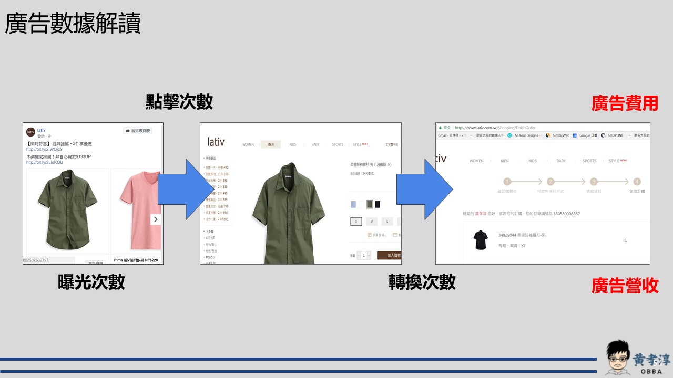The width and height of the screenshot is (673, 378).
Task: Choose size L on product page
Action: tap(387, 222)
